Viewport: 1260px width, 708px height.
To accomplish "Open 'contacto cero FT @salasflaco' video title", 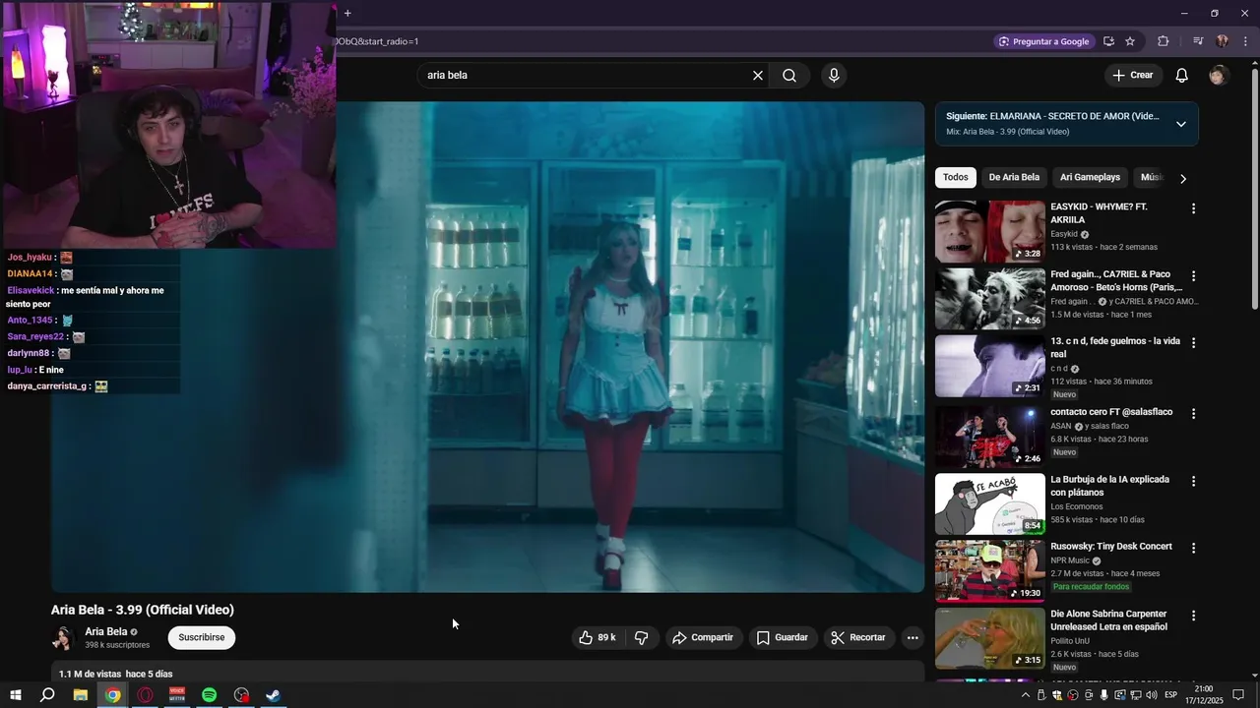I will pos(1111,412).
